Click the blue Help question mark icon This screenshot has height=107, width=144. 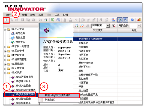[x=132, y=20]
